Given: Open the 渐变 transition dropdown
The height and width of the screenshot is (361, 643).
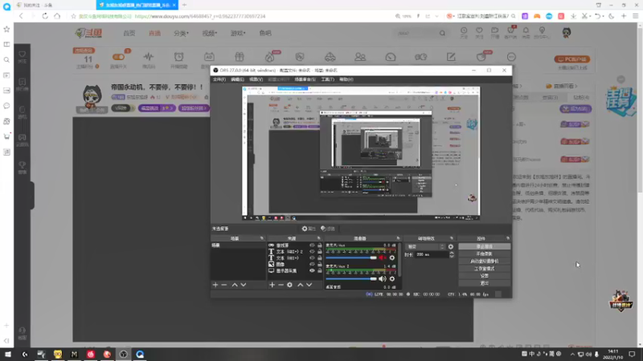Looking at the screenshot, I should pos(425,247).
